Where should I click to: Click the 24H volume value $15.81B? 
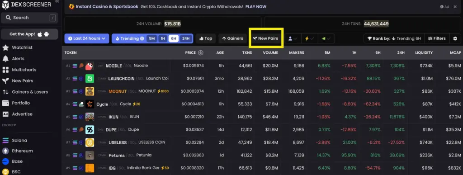(x=172, y=24)
